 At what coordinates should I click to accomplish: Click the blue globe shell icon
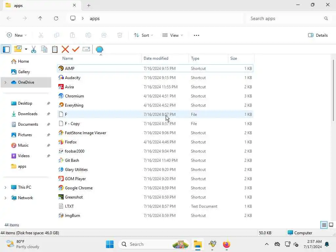(x=99, y=49)
